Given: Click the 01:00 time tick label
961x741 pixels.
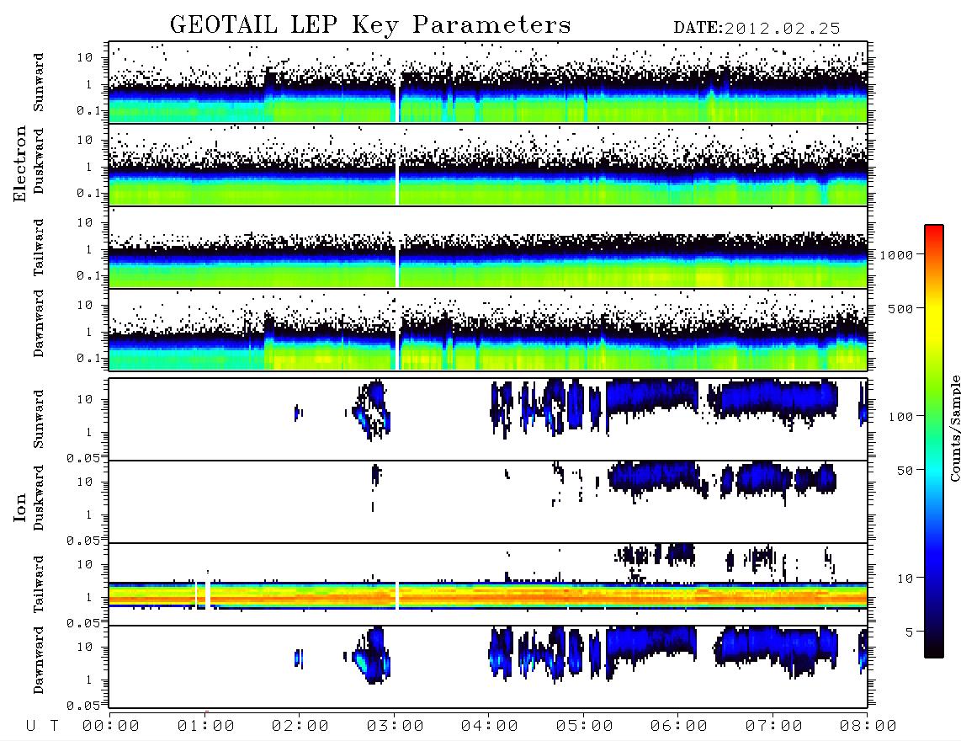Looking at the screenshot, I should pyautogui.click(x=206, y=726).
